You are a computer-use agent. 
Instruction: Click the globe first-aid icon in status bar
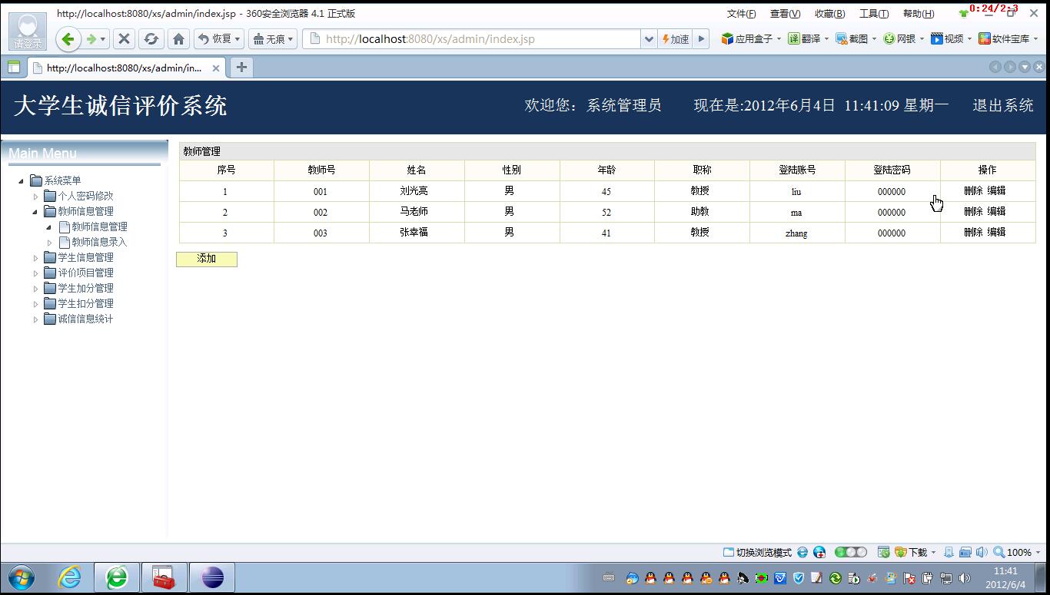(819, 552)
